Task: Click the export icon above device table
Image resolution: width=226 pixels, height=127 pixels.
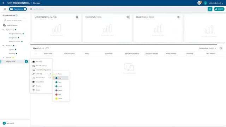Action: pos(221,48)
